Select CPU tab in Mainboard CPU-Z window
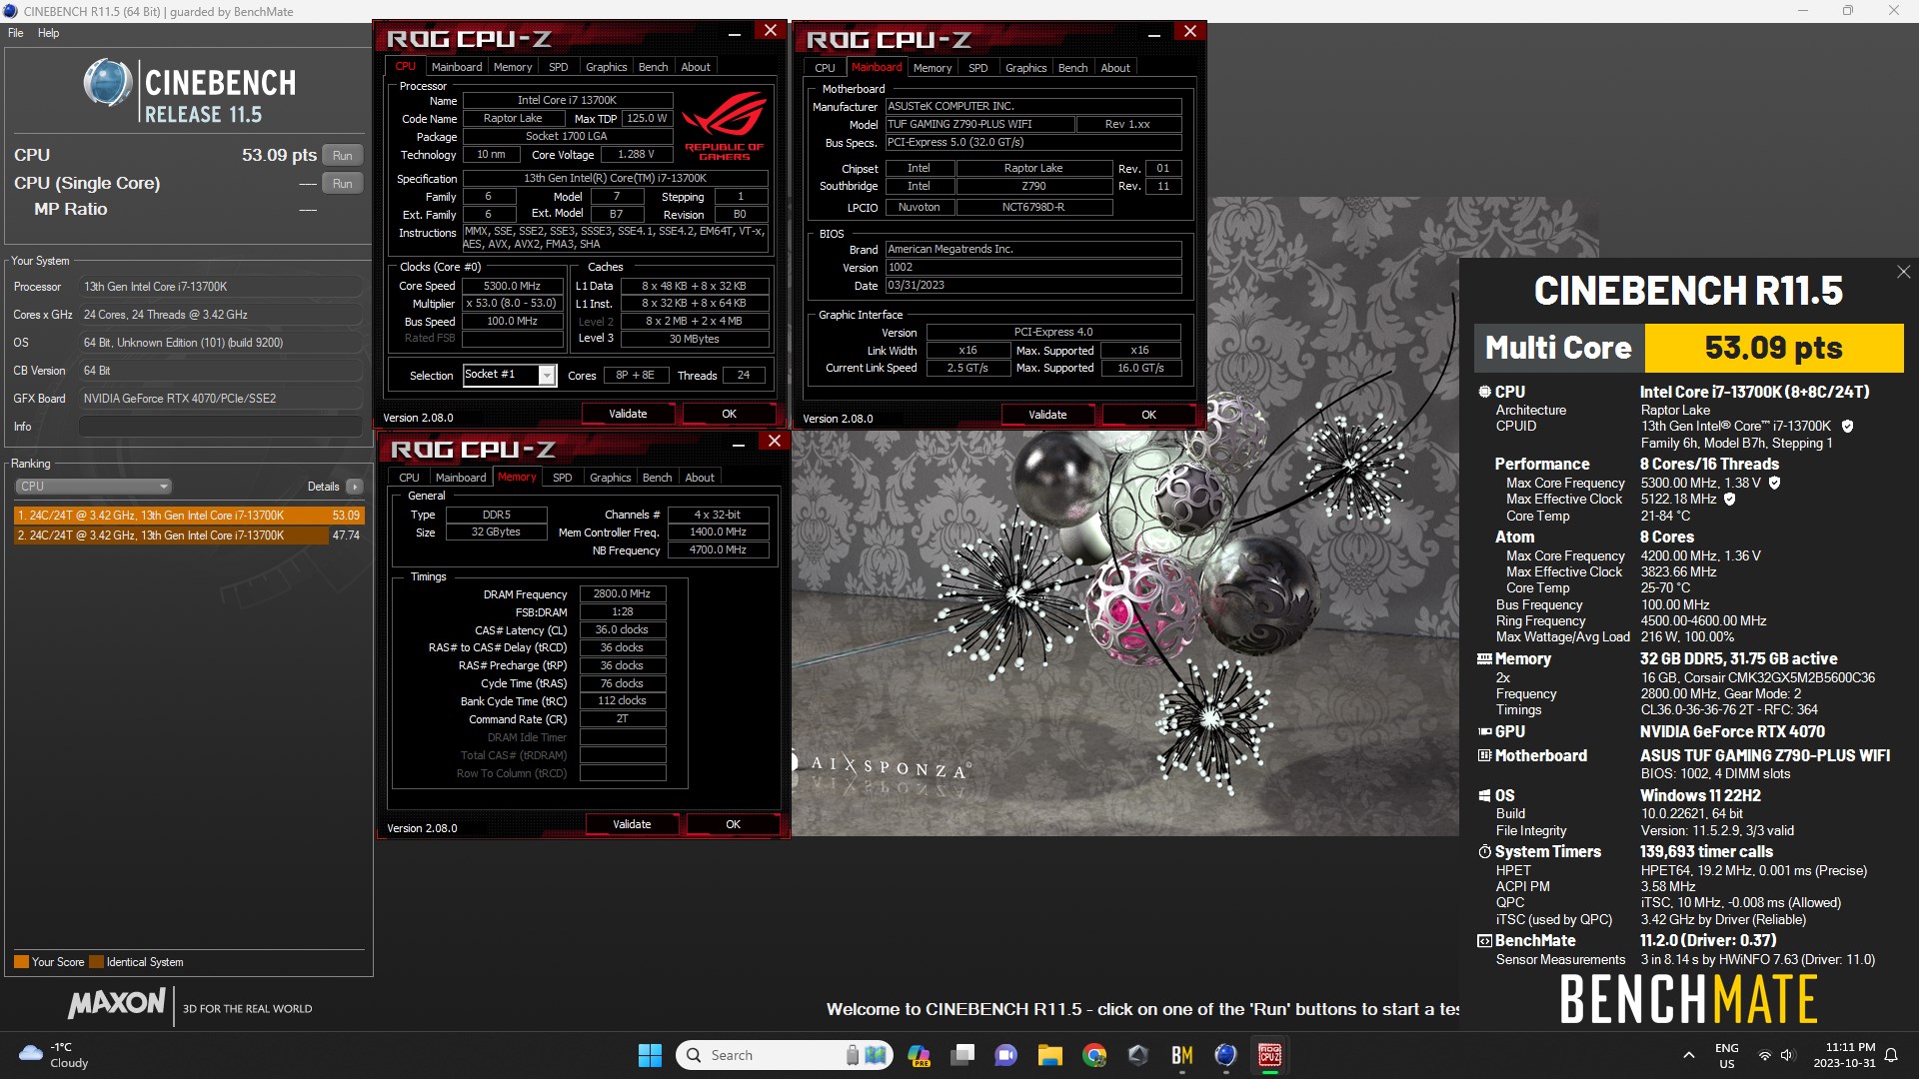1919x1079 pixels. [x=825, y=68]
